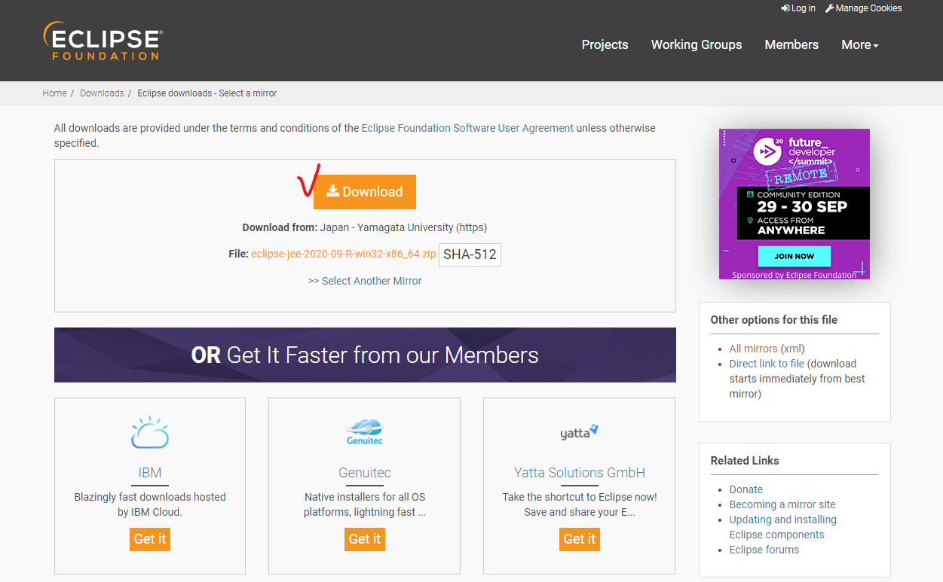Click Get it under Yatta Solutions
This screenshot has width=943, height=582.
(x=580, y=539)
